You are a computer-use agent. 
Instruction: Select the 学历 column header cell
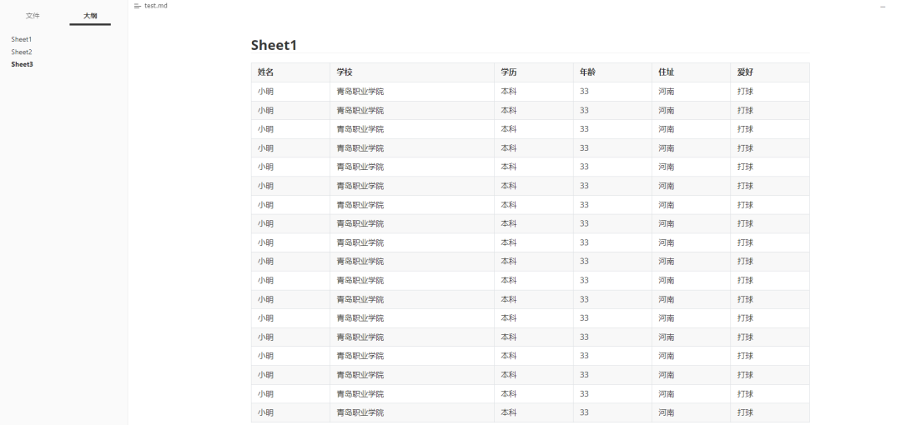coord(534,72)
